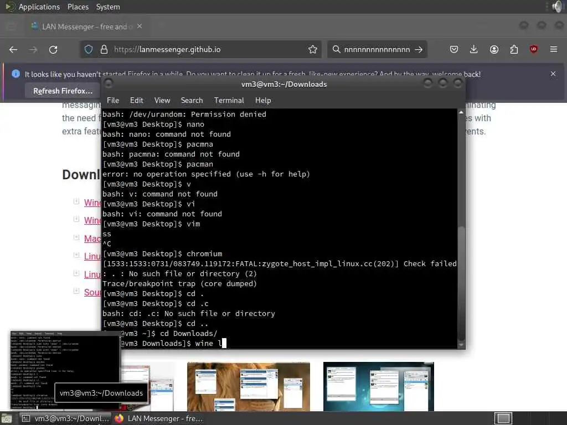The width and height of the screenshot is (567, 425).
Task: Go back in Firefox with the back arrow
Action: tap(13, 49)
